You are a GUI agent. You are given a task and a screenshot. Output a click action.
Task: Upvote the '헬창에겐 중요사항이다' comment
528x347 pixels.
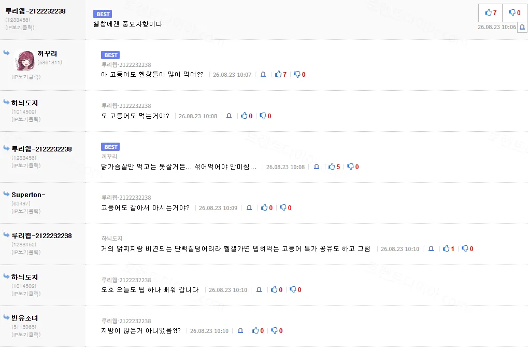pos(490,13)
